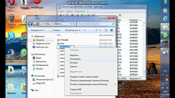The width and height of the screenshot is (175, 98).
Task: Open the recent pages dropdown beside forward arrow
Action: coord(38,24)
